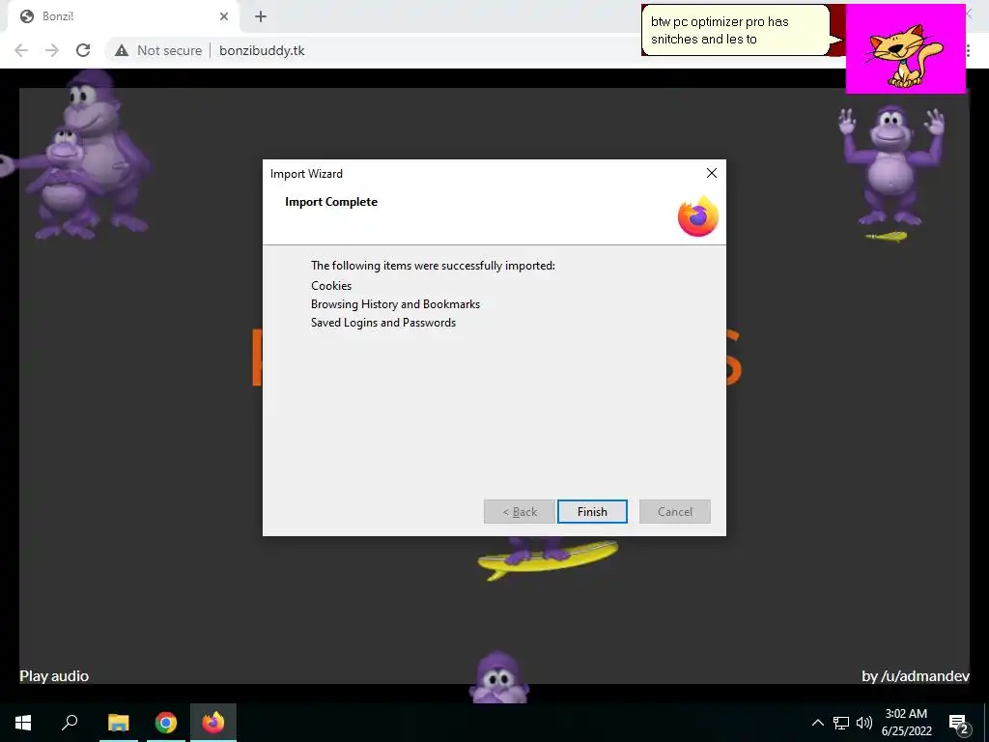Click the Cancel button in Import Wizard

pos(674,512)
